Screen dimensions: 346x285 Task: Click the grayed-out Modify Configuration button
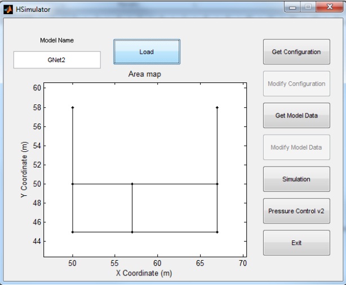coord(296,84)
